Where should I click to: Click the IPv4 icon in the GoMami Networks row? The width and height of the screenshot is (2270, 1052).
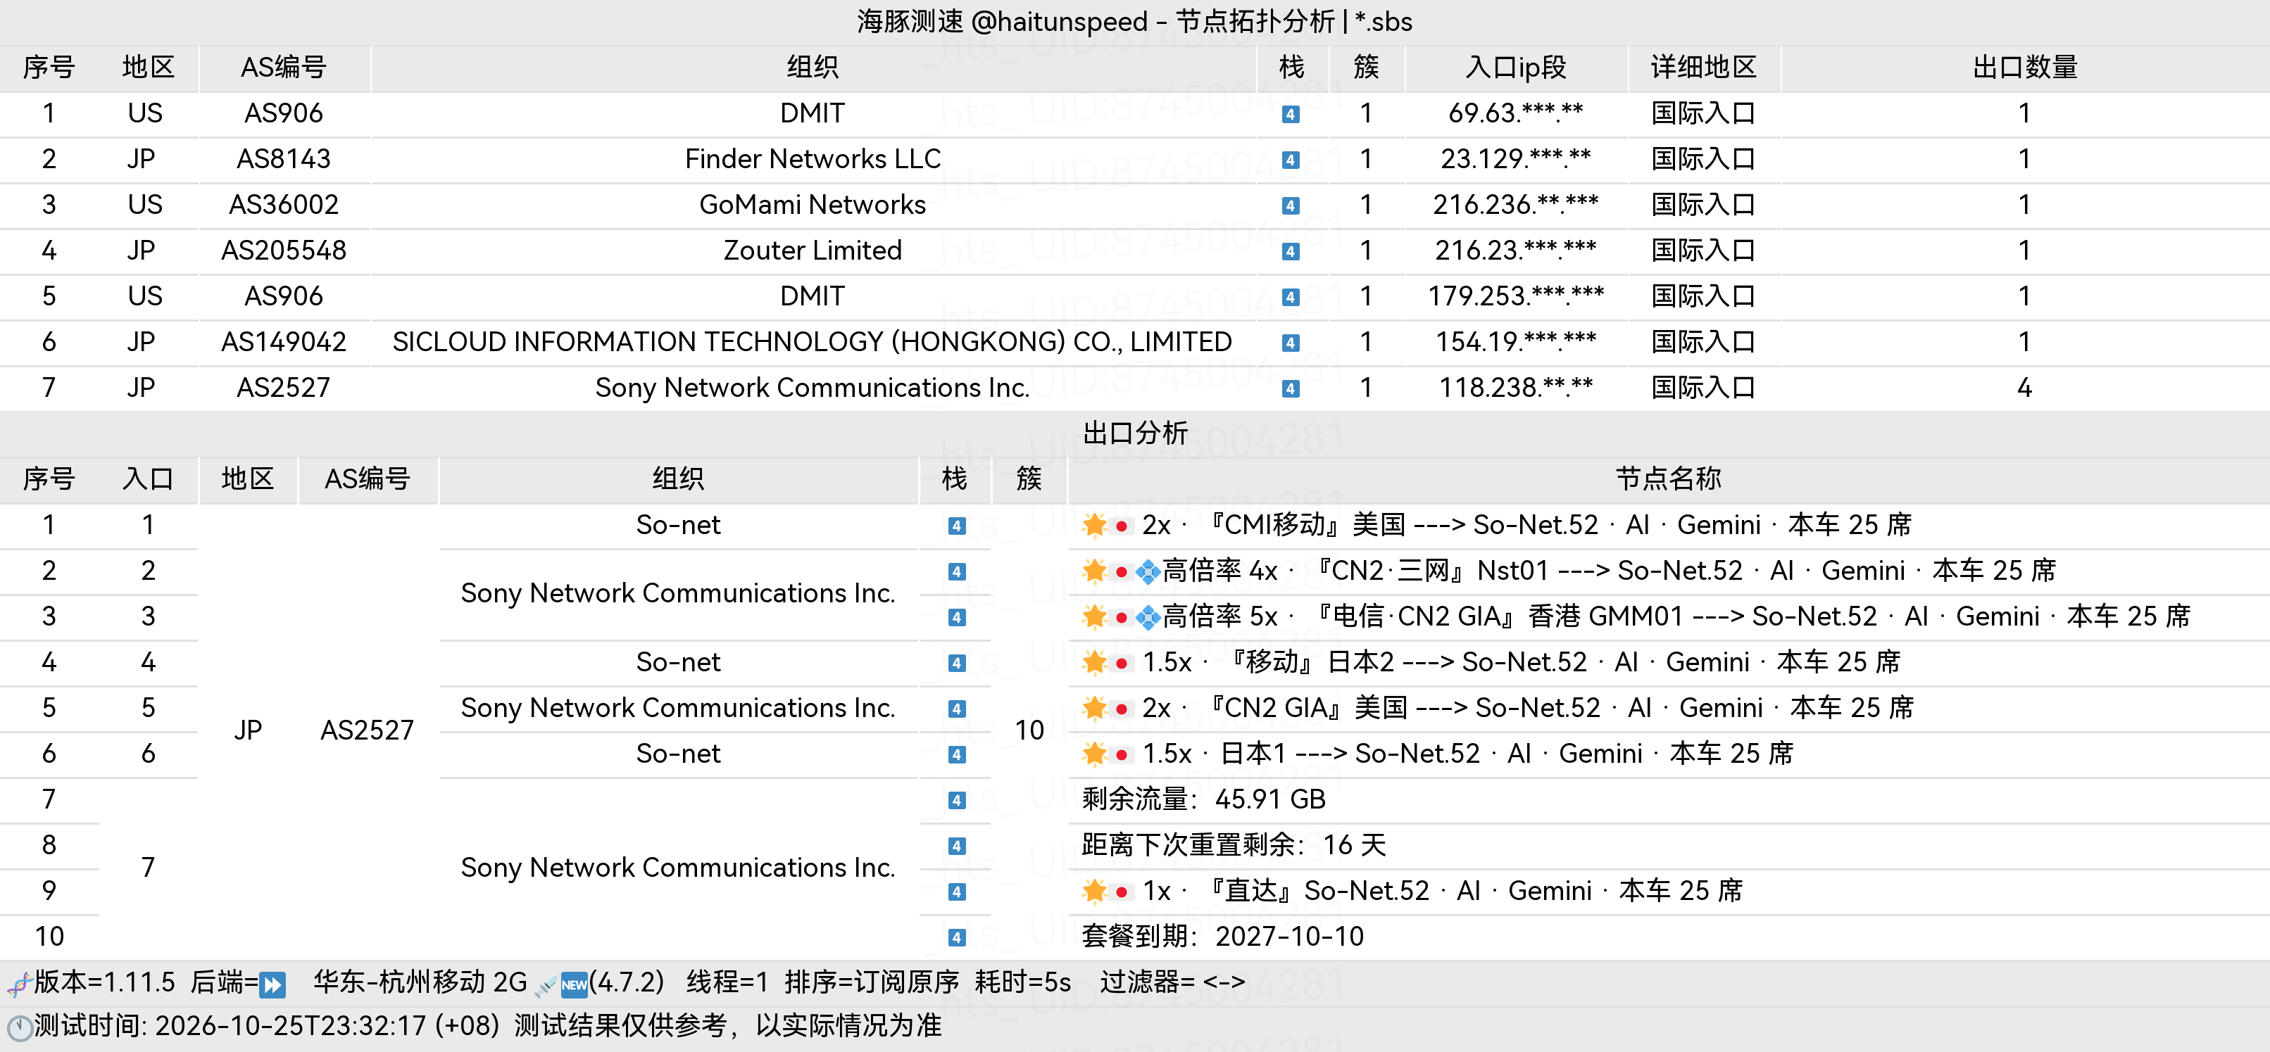(1290, 206)
